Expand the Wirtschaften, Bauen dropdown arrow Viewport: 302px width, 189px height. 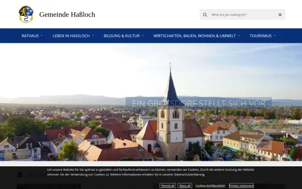click(239, 36)
